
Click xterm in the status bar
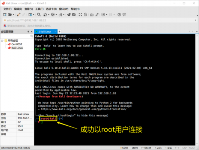coord(135,148)
